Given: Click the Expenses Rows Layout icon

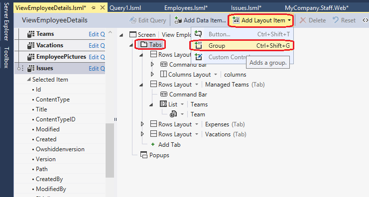Looking at the screenshot, I should click(x=153, y=124).
